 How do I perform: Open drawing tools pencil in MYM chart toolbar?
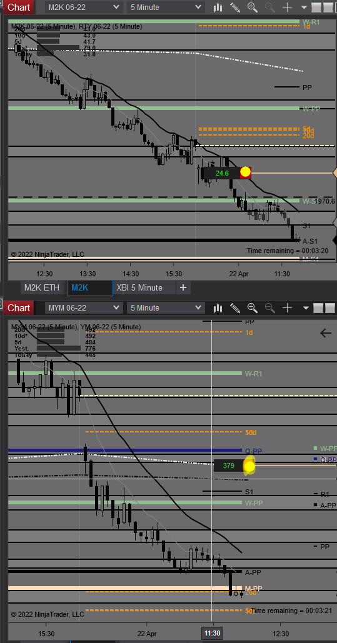(235, 307)
